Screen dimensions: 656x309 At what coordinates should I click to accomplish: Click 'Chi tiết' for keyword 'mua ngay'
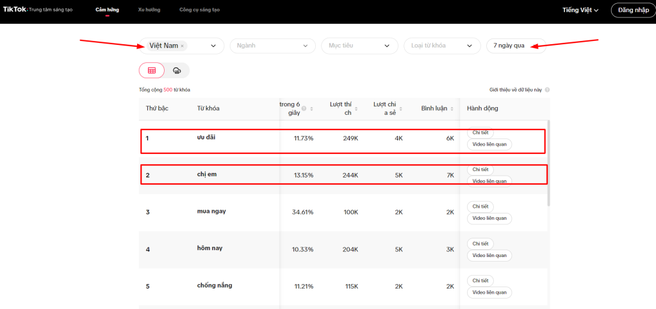tap(480, 206)
